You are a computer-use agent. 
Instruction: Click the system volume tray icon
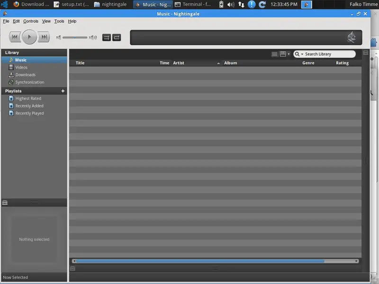[231, 4]
